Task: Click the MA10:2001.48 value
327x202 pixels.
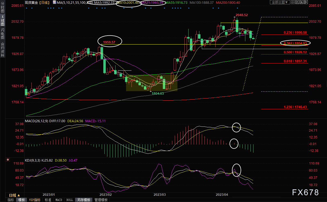Action: point(128,2)
